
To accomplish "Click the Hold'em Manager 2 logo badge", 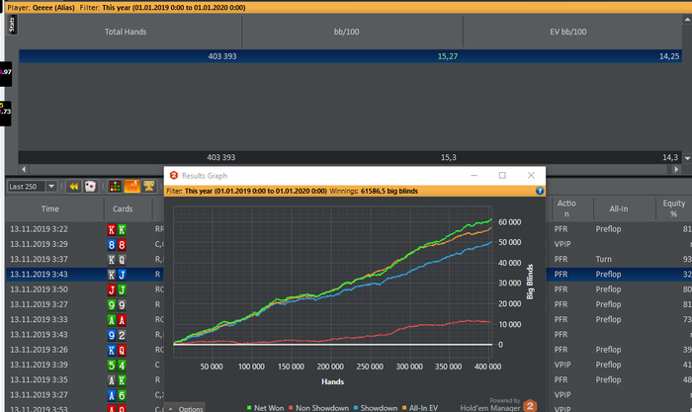I will coord(530,405).
